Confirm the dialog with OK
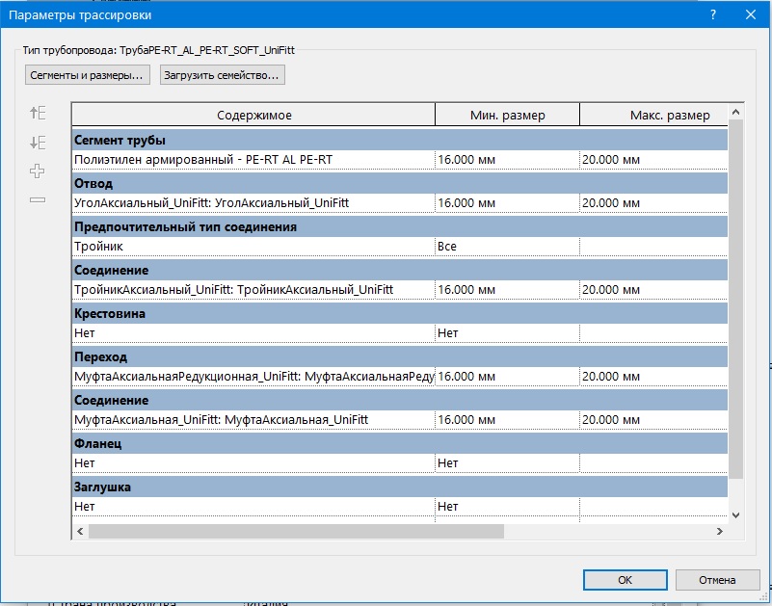The width and height of the screenshot is (772, 606). pos(625,580)
